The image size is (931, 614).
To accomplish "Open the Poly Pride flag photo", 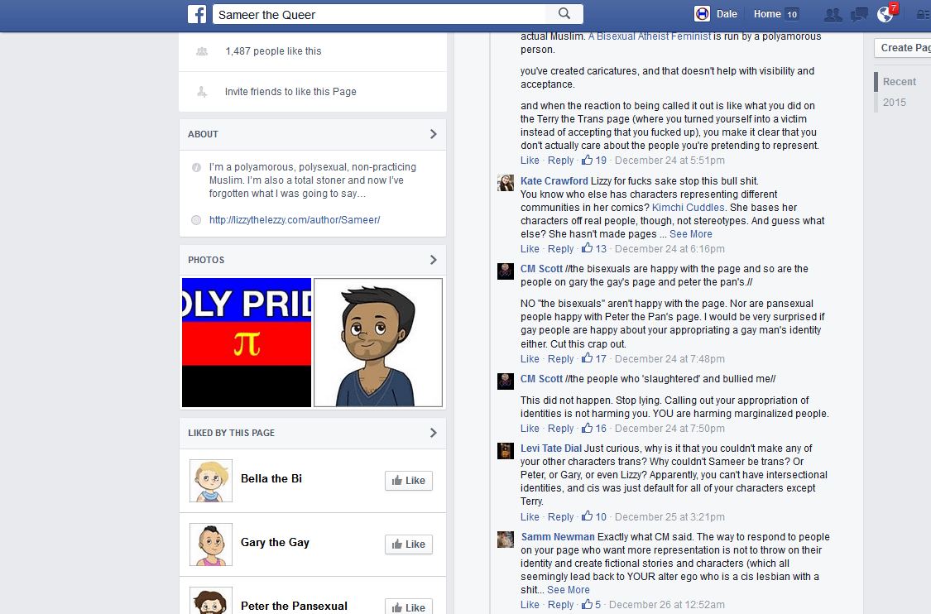I will click(x=247, y=343).
